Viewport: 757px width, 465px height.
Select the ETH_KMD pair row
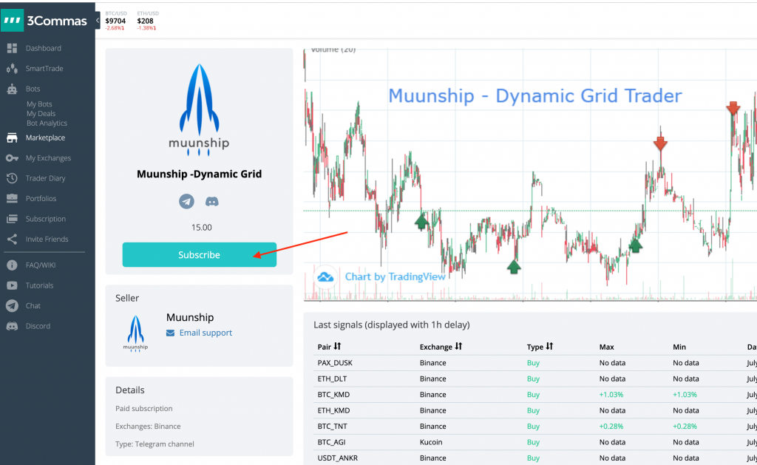535,410
